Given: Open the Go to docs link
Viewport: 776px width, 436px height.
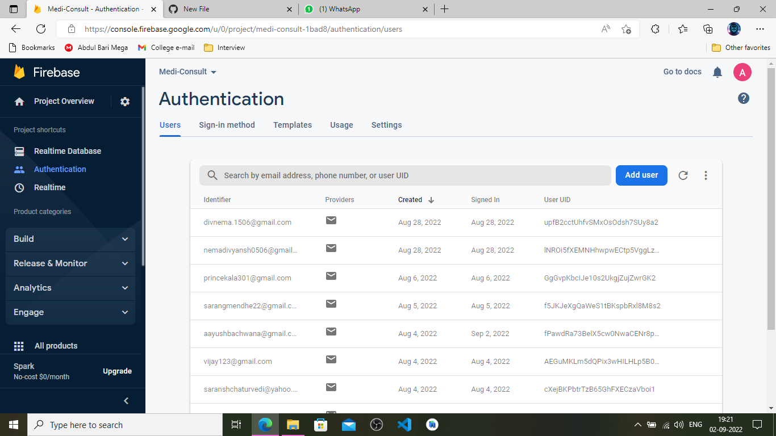Looking at the screenshot, I should tap(682, 72).
